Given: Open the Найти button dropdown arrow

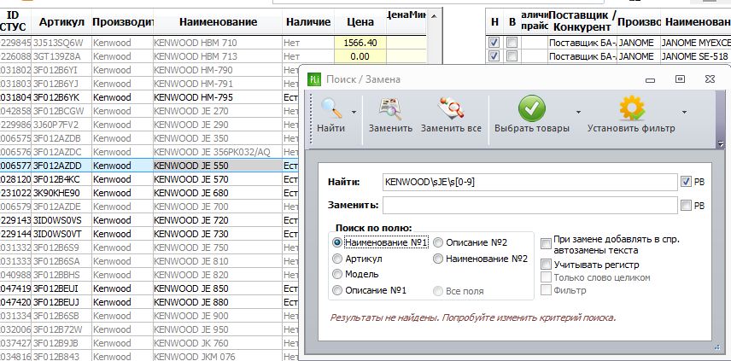Looking at the screenshot, I should click(354, 112).
